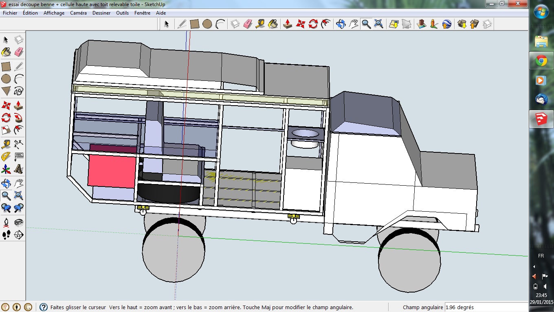Pick the Protractor tool
554x312 pixels.
tap(6, 156)
